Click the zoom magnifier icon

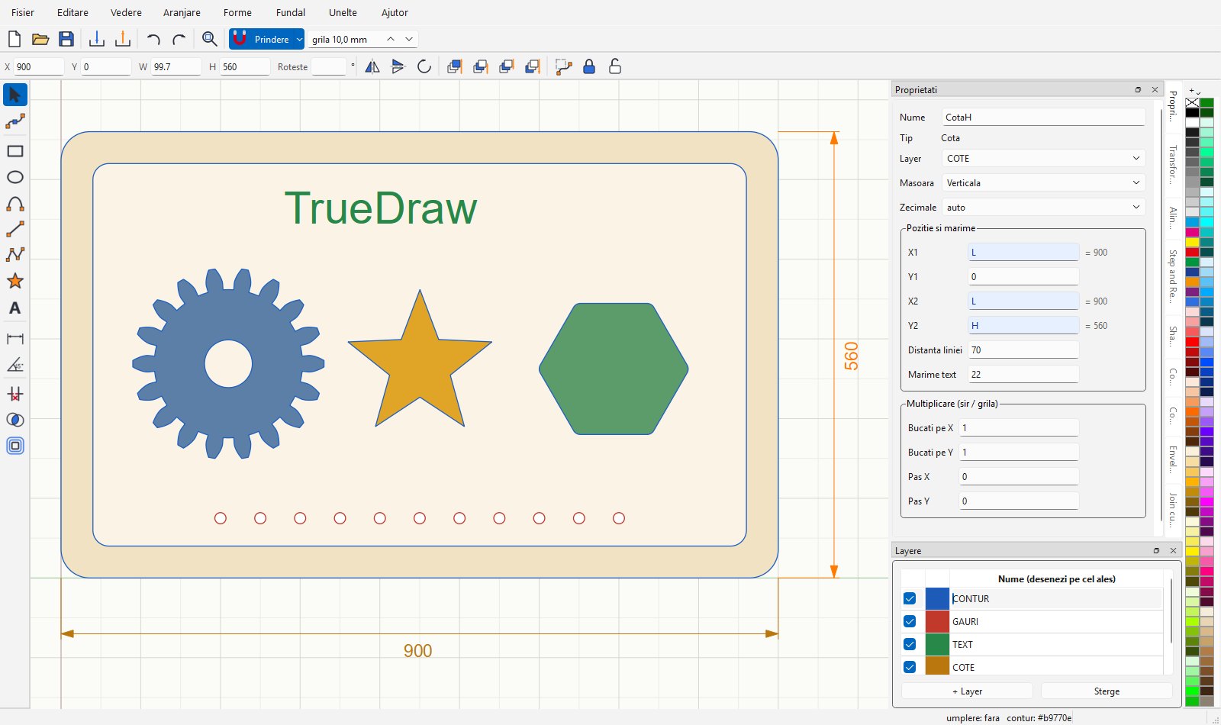(209, 39)
